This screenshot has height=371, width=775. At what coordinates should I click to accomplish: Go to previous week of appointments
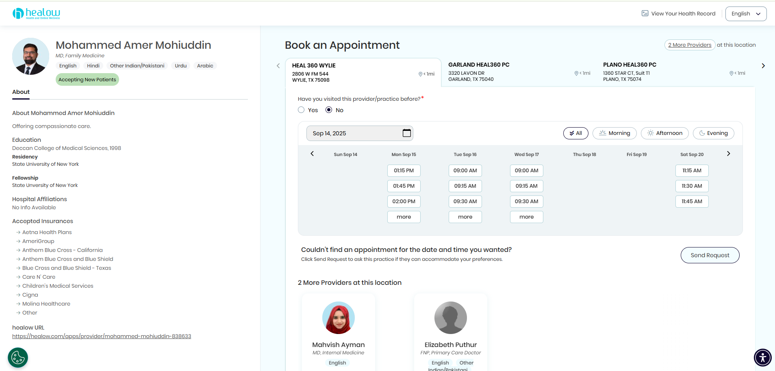point(312,154)
